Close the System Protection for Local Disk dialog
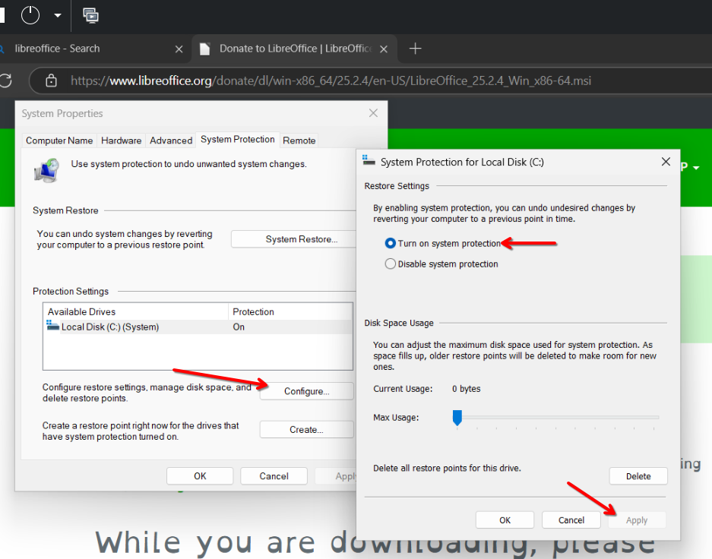This screenshot has width=712, height=559. point(666,162)
